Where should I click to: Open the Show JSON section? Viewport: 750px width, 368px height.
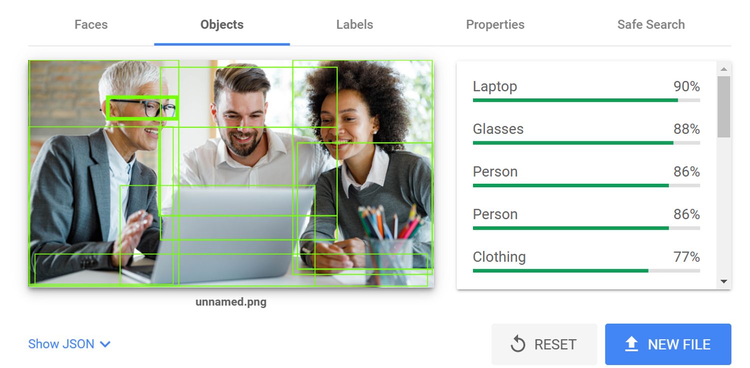pos(69,344)
